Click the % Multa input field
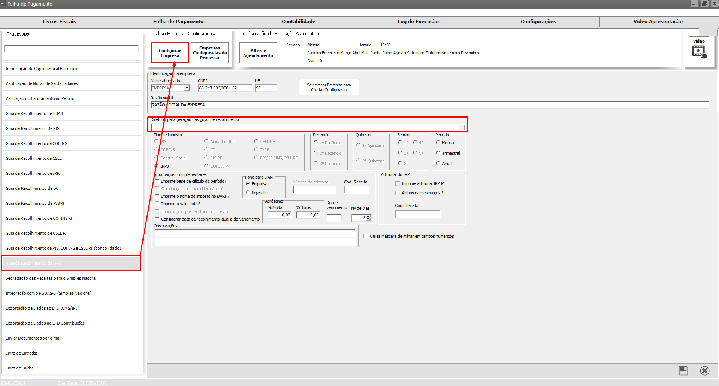The height and width of the screenshot is (386, 719). [280, 215]
